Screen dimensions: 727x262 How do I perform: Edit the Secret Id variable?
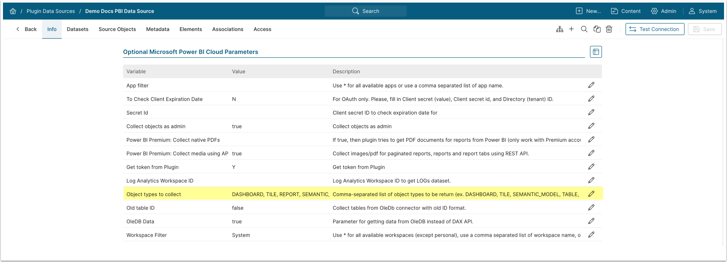[591, 113]
